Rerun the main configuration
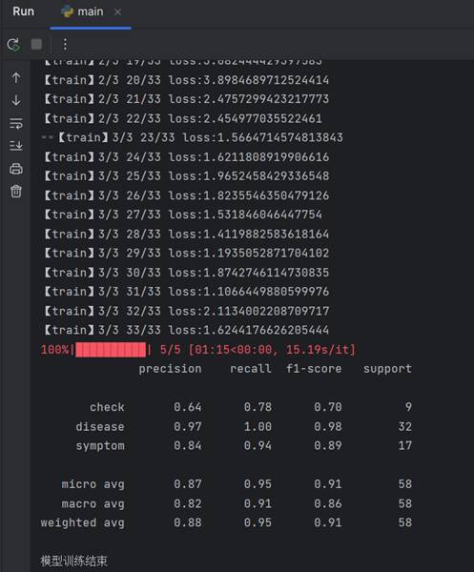The height and width of the screenshot is (572, 474). coord(14,45)
